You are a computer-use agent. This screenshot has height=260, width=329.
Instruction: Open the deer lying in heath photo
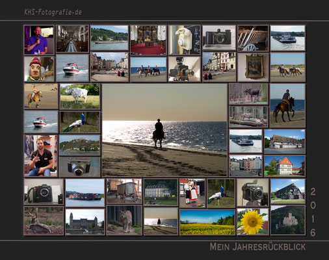(x=44, y=220)
